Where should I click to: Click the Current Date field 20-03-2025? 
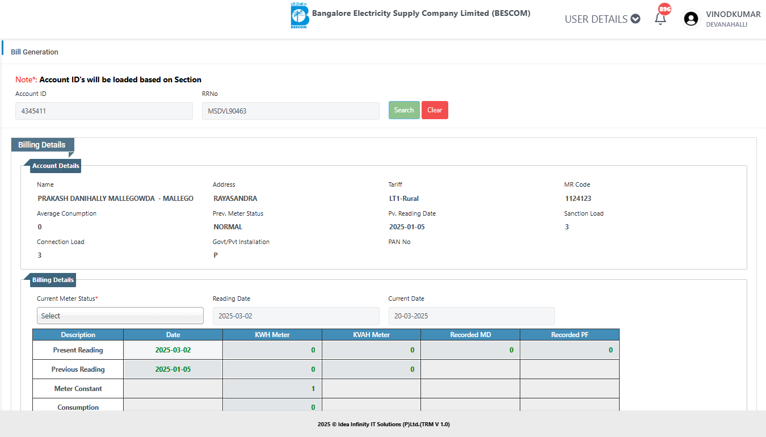coord(472,316)
